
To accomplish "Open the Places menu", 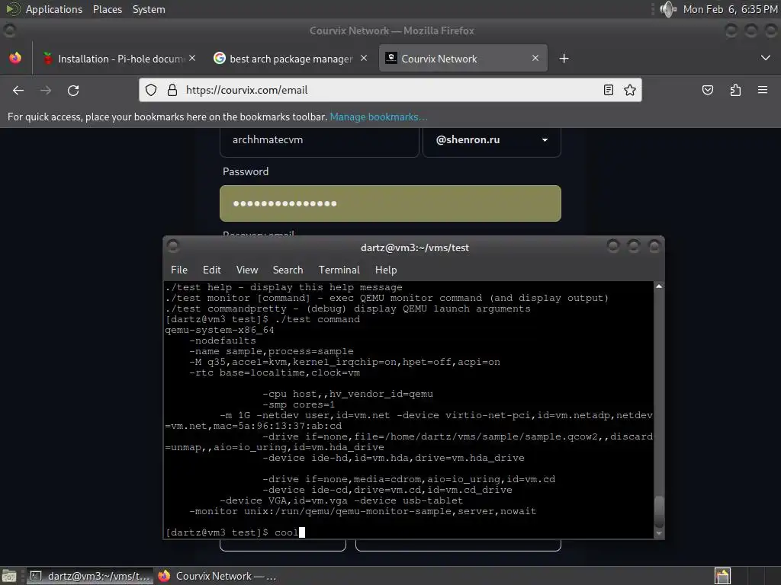I will [x=108, y=9].
